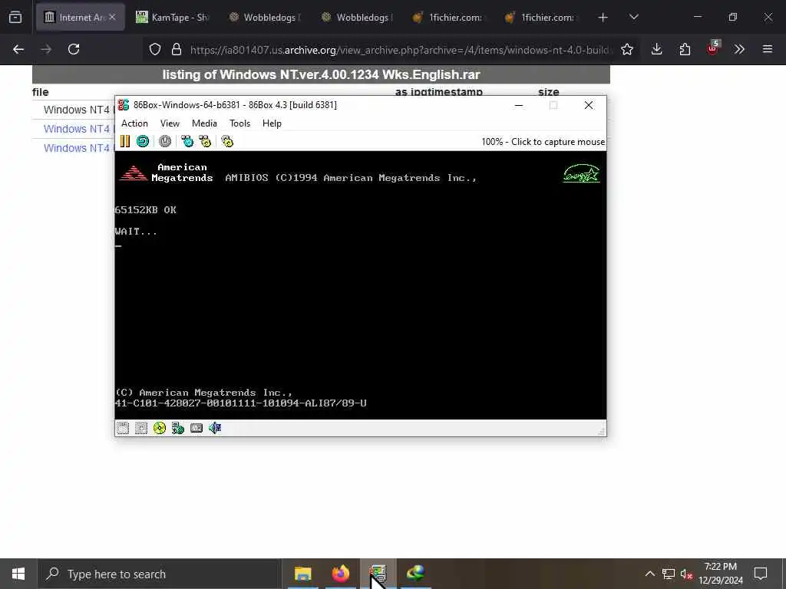The image size is (786, 589).
Task: Reload the current page
Action: point(74,49)
